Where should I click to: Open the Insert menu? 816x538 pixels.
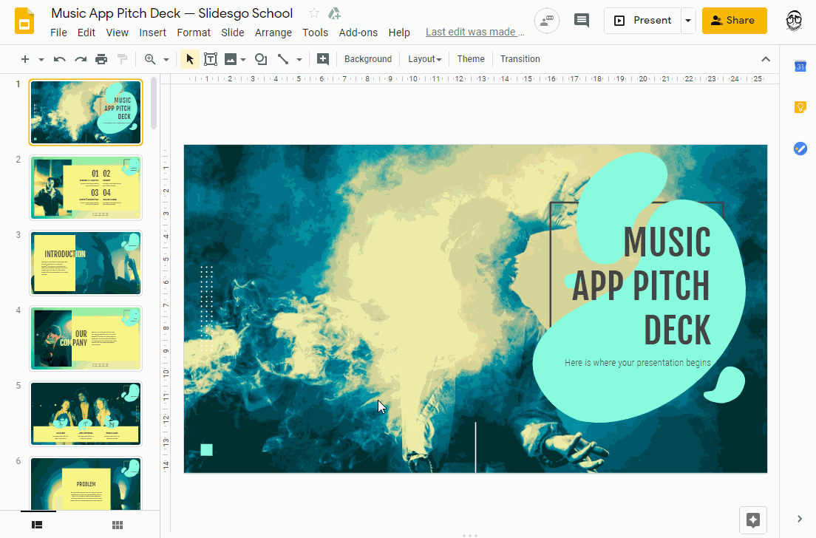pos(152,33)
